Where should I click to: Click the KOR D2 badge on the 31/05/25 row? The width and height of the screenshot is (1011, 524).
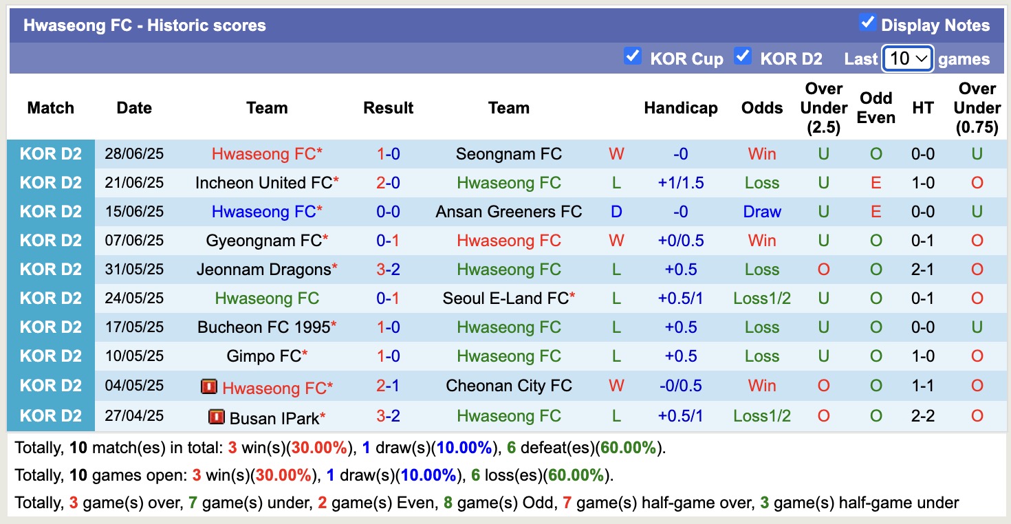point(51,269)
